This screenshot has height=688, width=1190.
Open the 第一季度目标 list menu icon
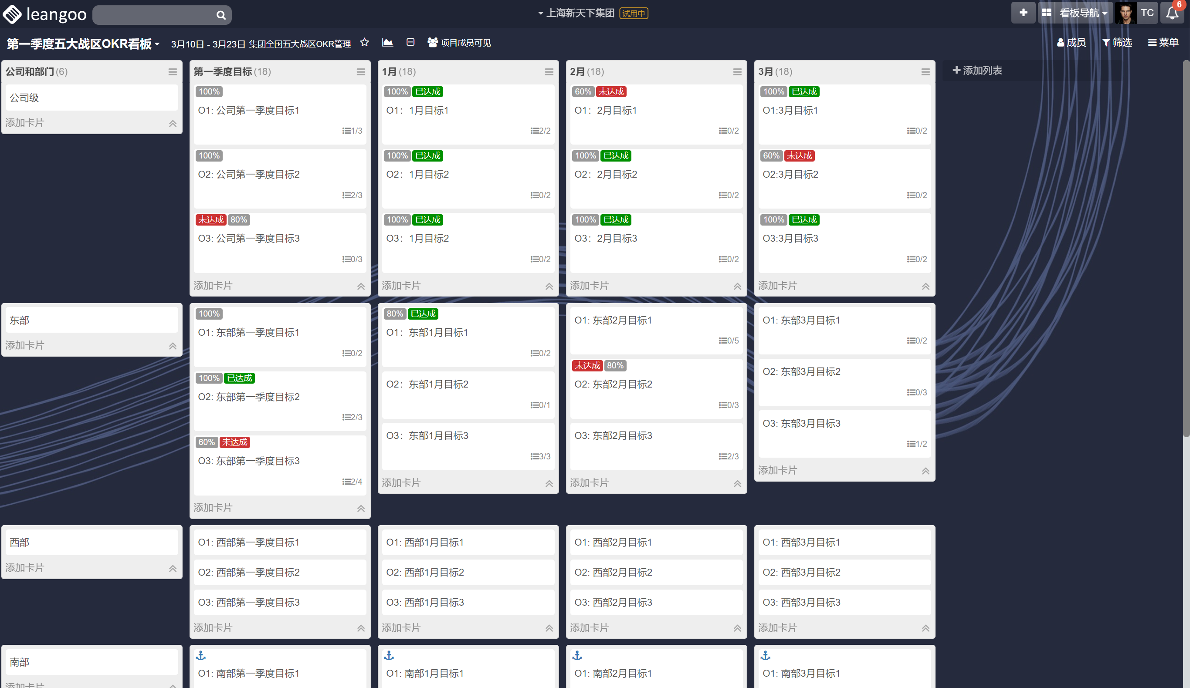pyautogui.click(x=361, y=72)
